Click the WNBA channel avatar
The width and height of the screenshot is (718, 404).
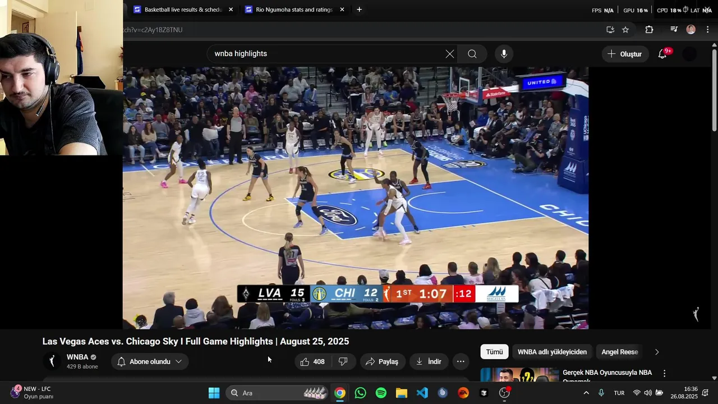(52, 361)
